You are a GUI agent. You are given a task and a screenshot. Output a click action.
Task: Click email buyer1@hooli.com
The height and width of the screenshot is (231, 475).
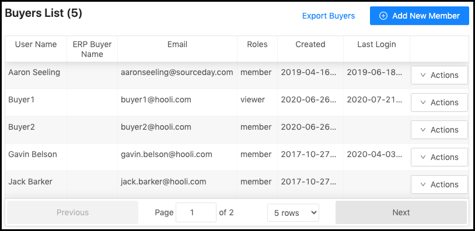point(156,99)
